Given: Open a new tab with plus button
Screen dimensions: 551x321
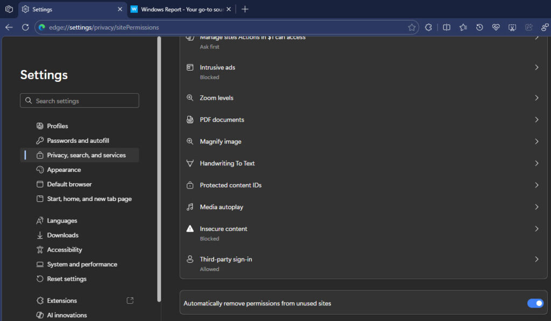Looking at the screenshot, I should tap(245, 9).
